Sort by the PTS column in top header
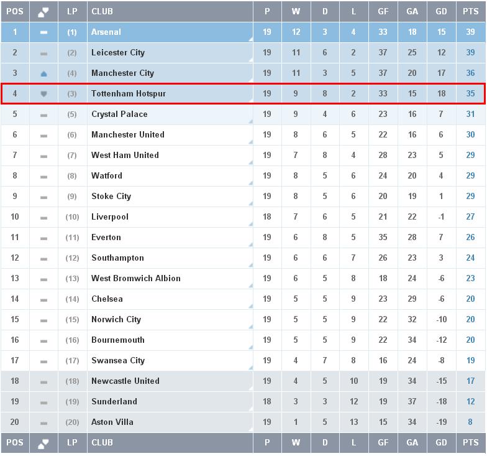This screenshot has height=456, width=487. click(x=470, y=12)
